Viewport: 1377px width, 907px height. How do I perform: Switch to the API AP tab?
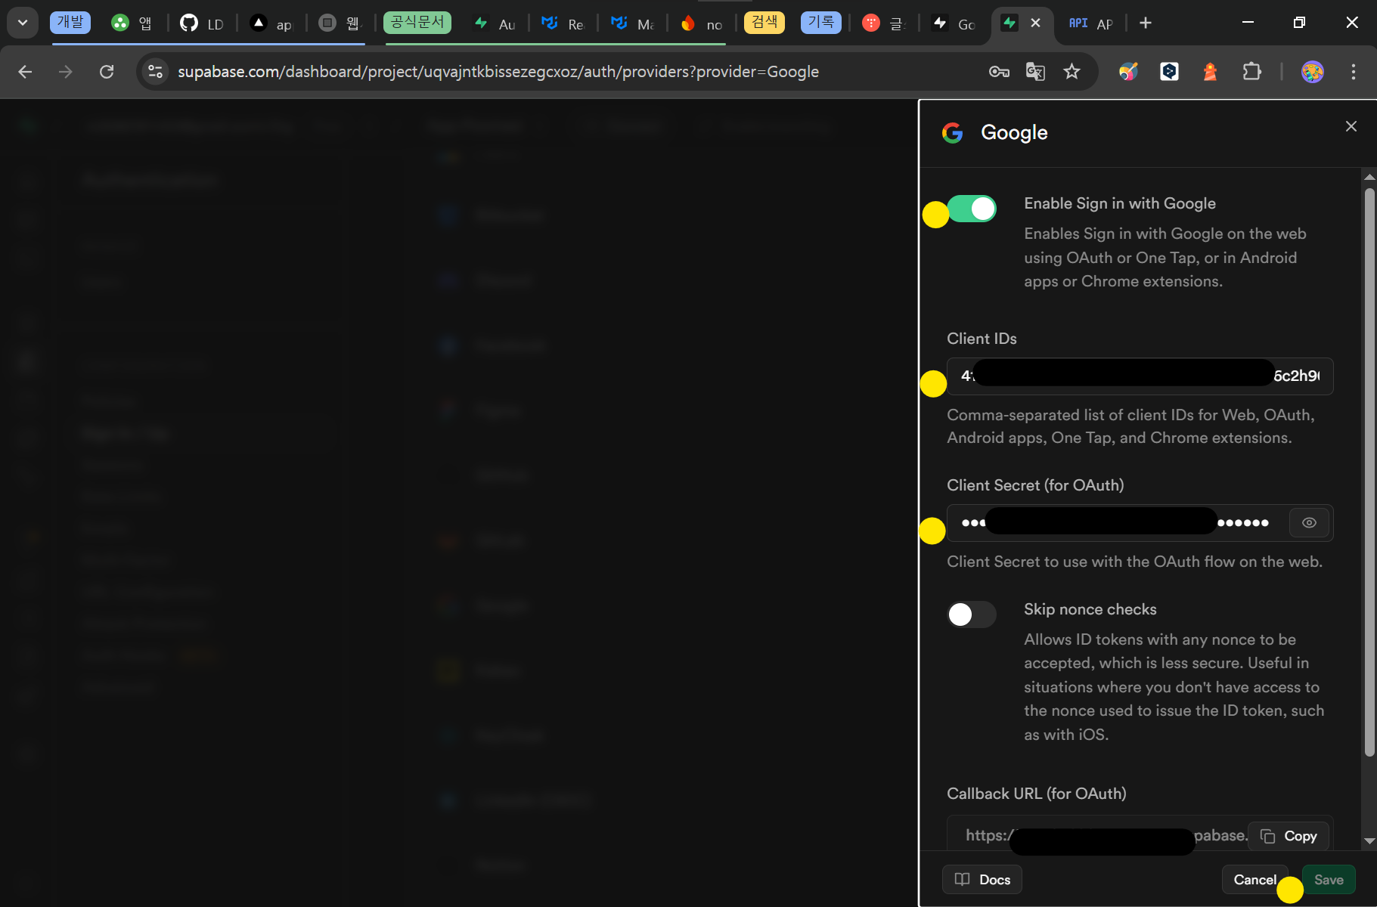(x=1091, y=23)
